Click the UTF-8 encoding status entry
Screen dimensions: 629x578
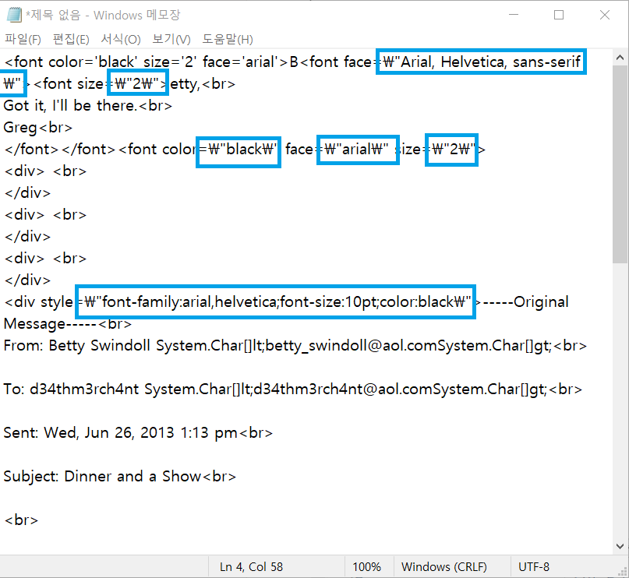click(x=534, y=567)
